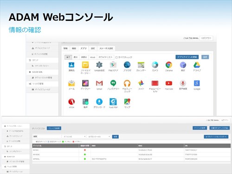This screenshot has width=232, height=174.
Task: Open the 設定 tab beside アプリ
Action: [93, 48]
